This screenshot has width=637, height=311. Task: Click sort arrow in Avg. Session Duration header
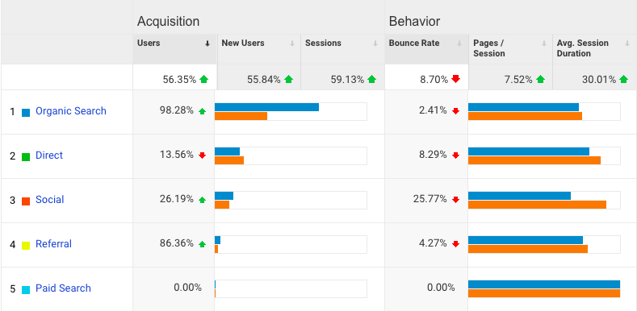tap(627, 44)
